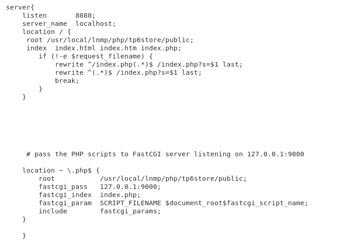Click the "break;" statement

(x=67, y=81)
